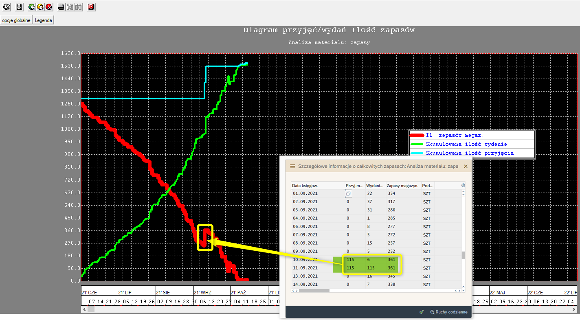Click the popup table vertical scrollbar thumb
Viewport: 580px width, 320px height.
pyautogui.click(x=463, y=255)
